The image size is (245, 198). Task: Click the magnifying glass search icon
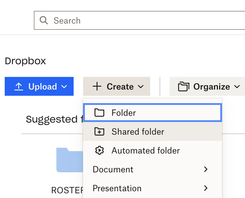tap(44, 20)
